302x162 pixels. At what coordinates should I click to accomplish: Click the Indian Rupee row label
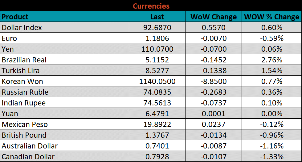pos(24,103)
